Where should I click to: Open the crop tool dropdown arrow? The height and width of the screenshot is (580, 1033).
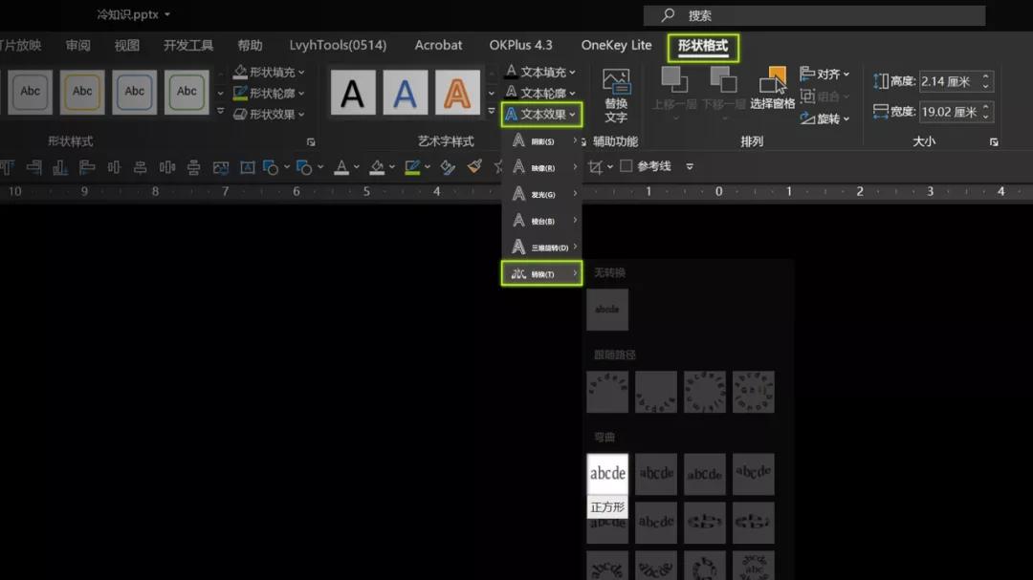[610, 166]
